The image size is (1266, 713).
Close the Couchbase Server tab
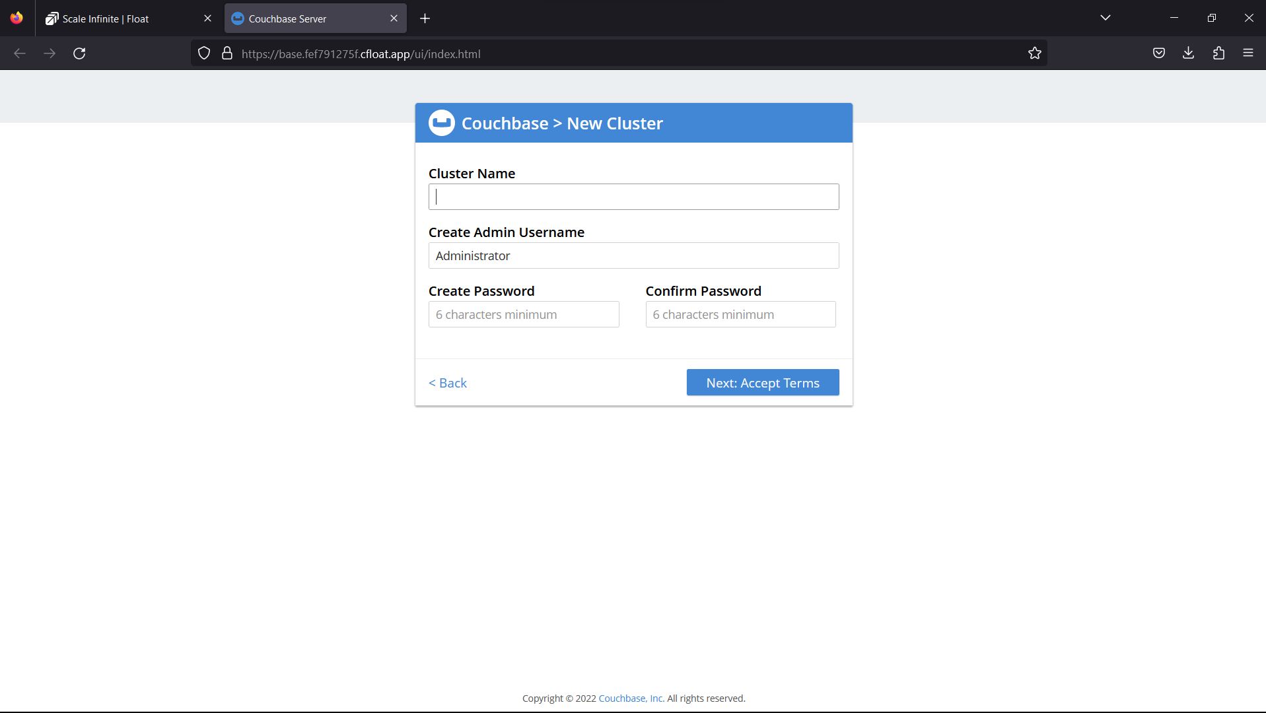[x=394, y=18]
